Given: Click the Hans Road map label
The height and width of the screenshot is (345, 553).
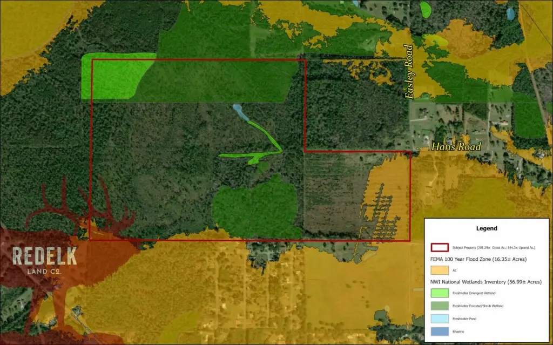Looking at the screenshot, I should (455, 147).
